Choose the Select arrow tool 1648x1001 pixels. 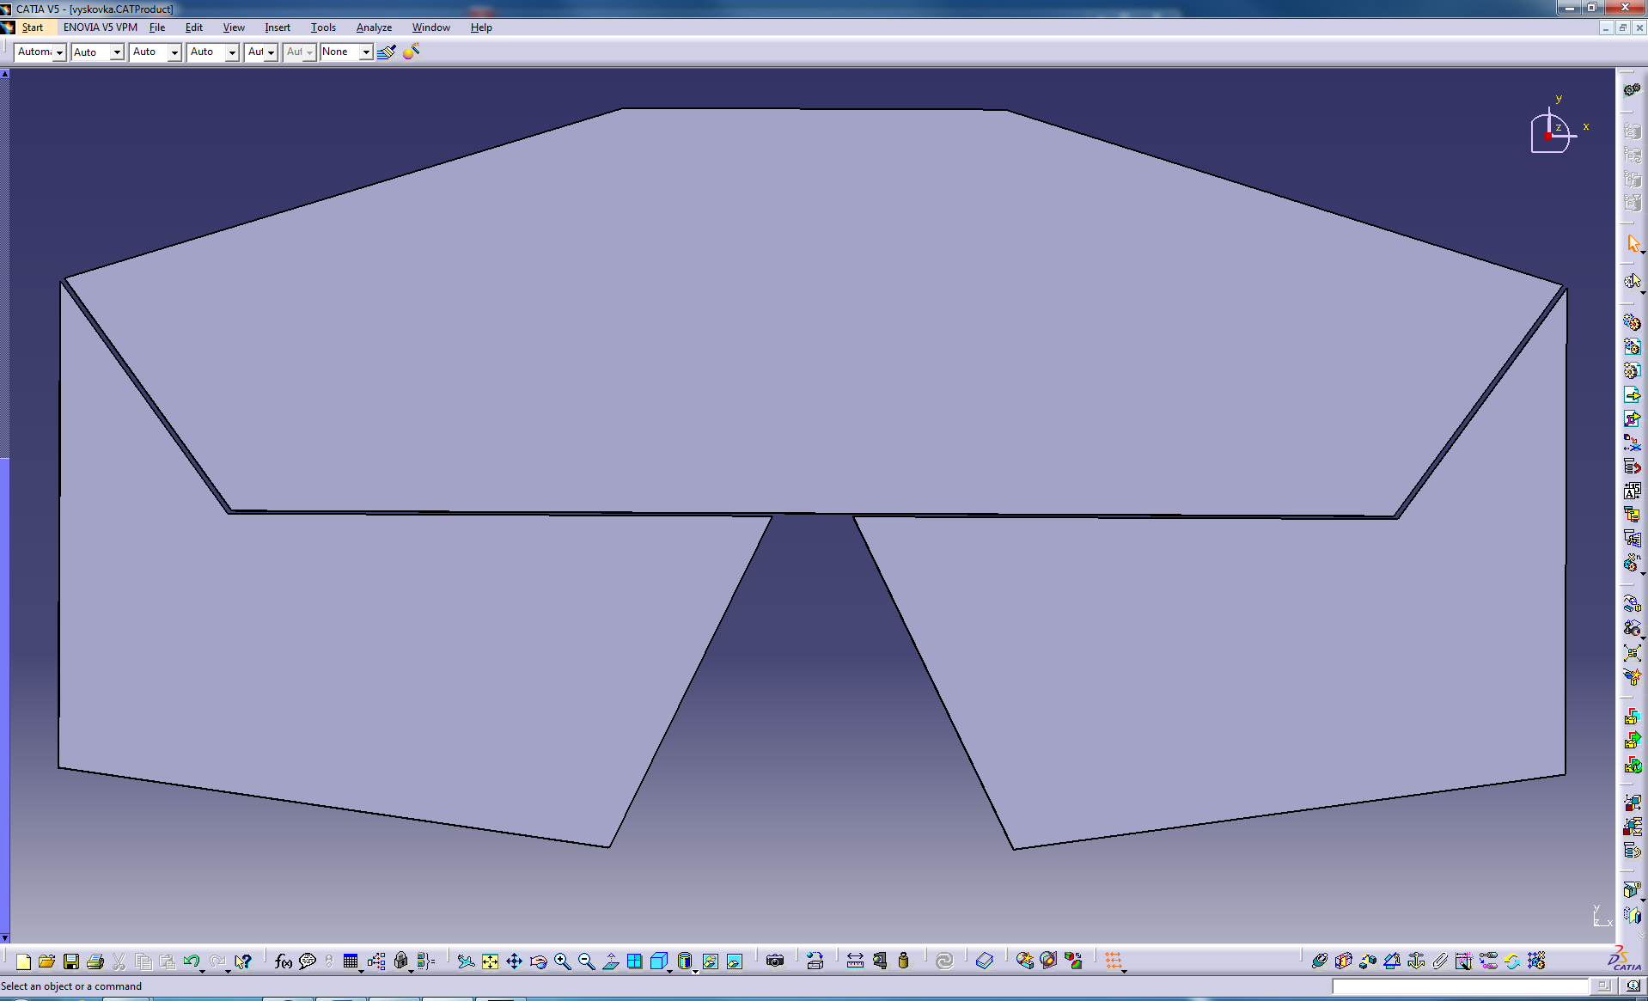pos(1633,244)
